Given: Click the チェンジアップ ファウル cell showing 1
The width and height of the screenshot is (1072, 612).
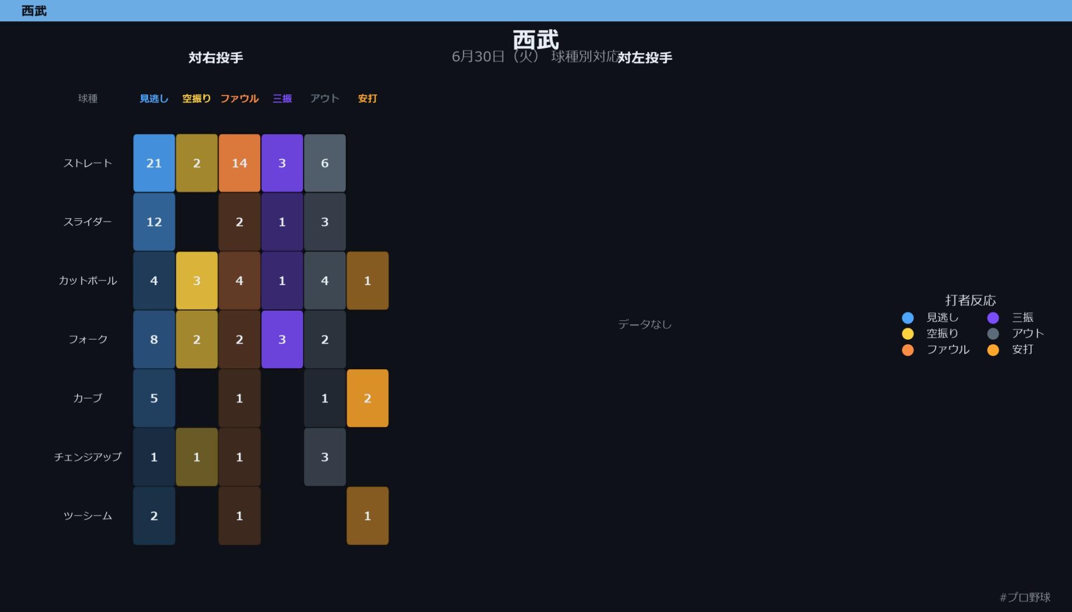Looking at the screenshot, I should coord(240,457).
